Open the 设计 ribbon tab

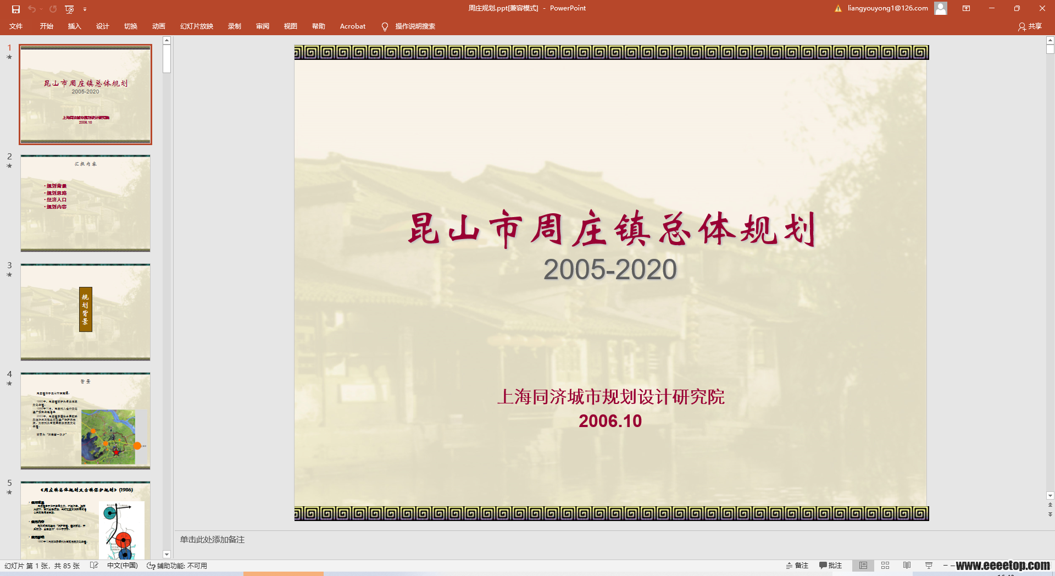[x=102, y=26]
